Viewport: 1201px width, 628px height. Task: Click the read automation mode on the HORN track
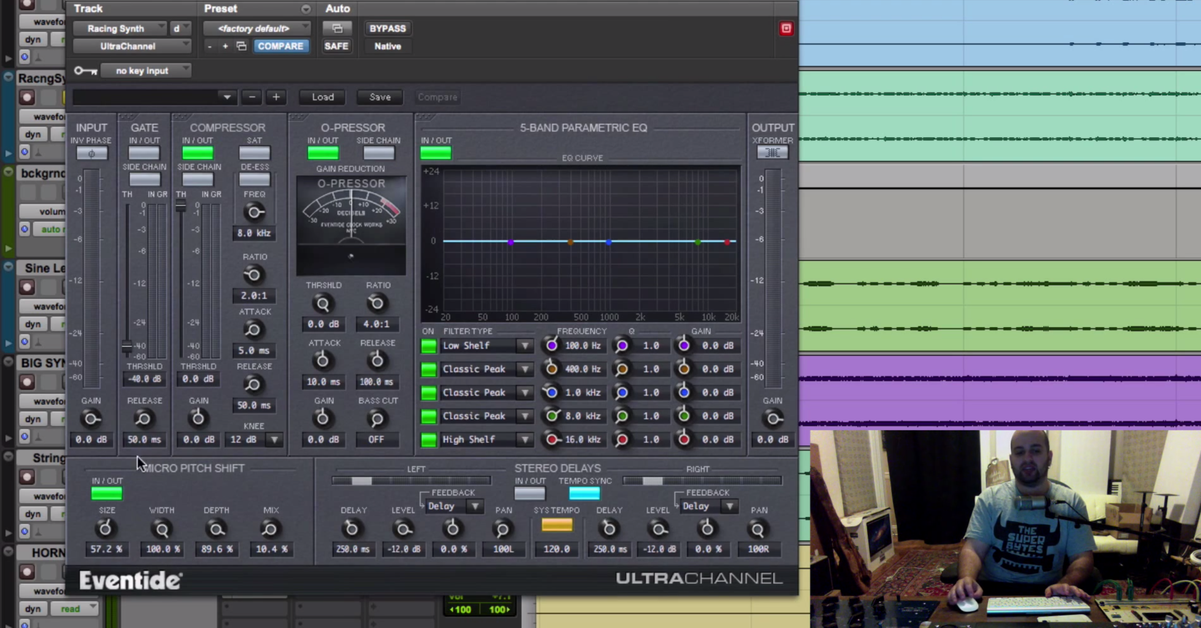point(71,609)
